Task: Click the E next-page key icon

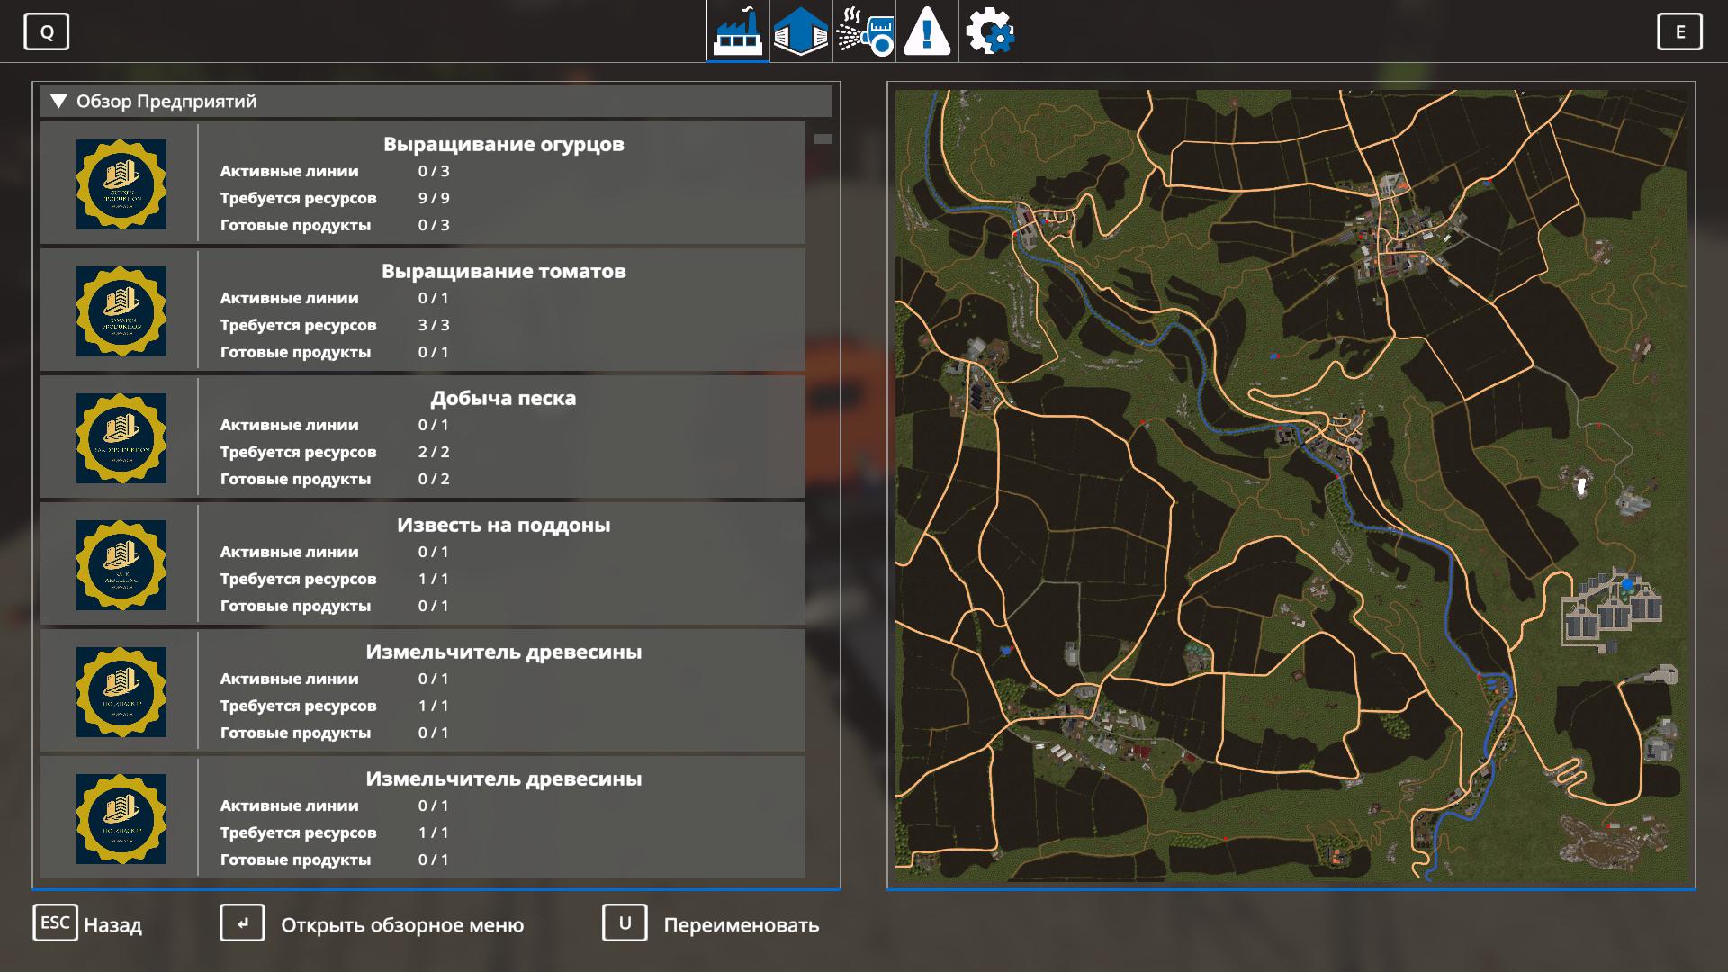Action: point(1679,32)
